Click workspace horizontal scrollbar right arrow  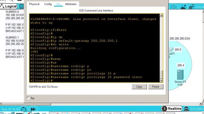[x=200, y=104]
